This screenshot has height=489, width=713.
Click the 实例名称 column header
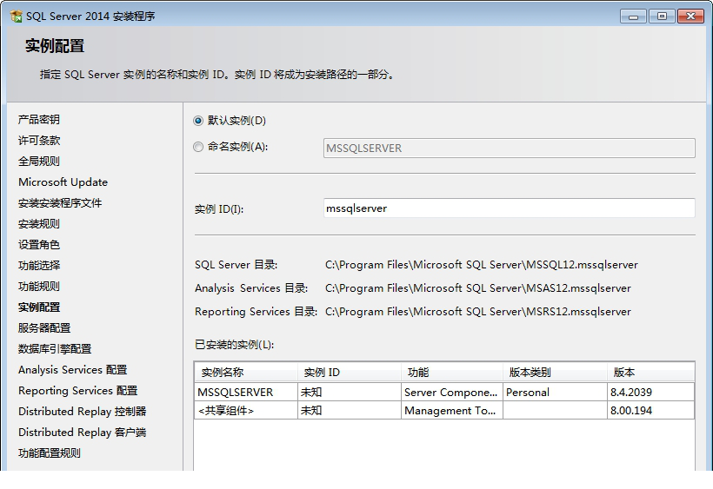[x=246, y=373]
